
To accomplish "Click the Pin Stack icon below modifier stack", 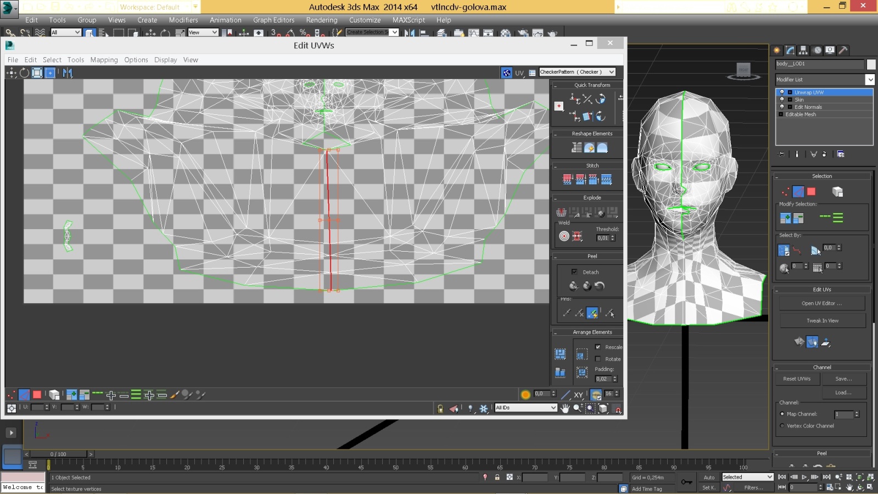I will pos(782,154).
